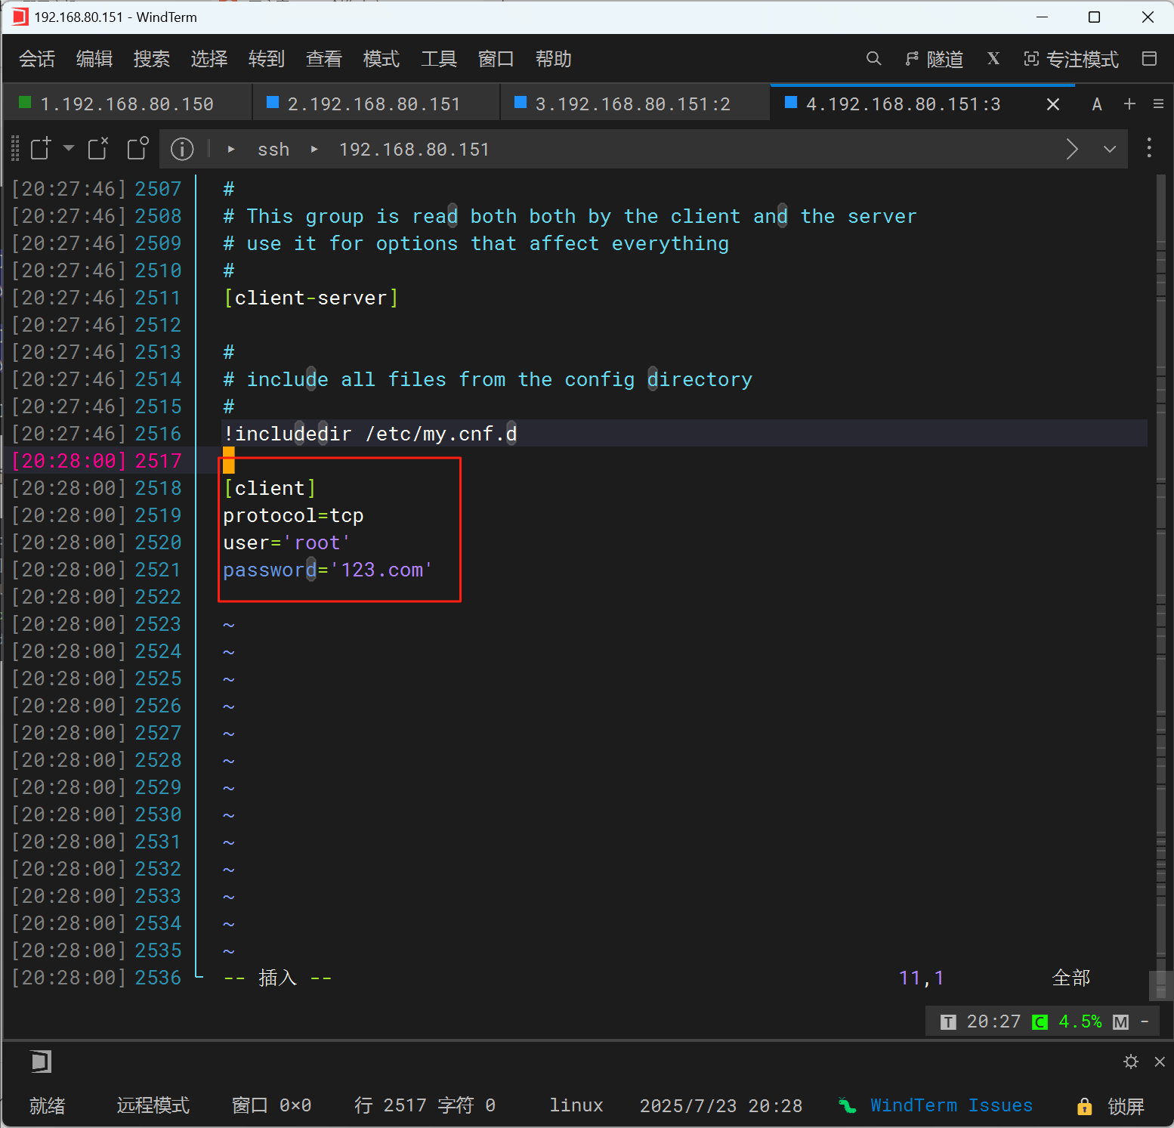1174x1128 pixels.
Task: Open the 工具 menu
Action: pos(439,59)
